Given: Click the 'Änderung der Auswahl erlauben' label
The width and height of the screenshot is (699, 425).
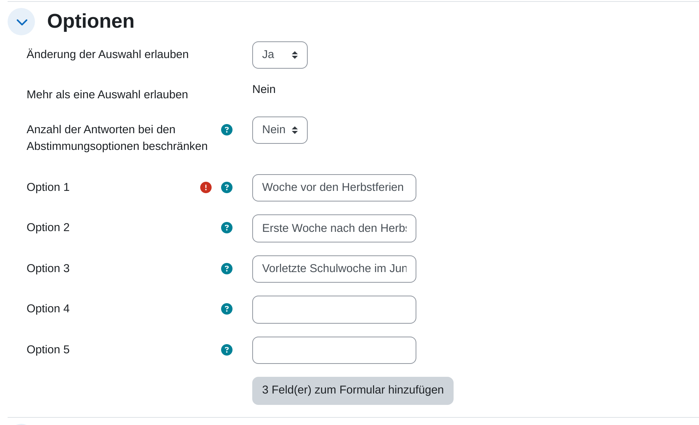Looking at the screenshot, I should [x=108, y=54].
